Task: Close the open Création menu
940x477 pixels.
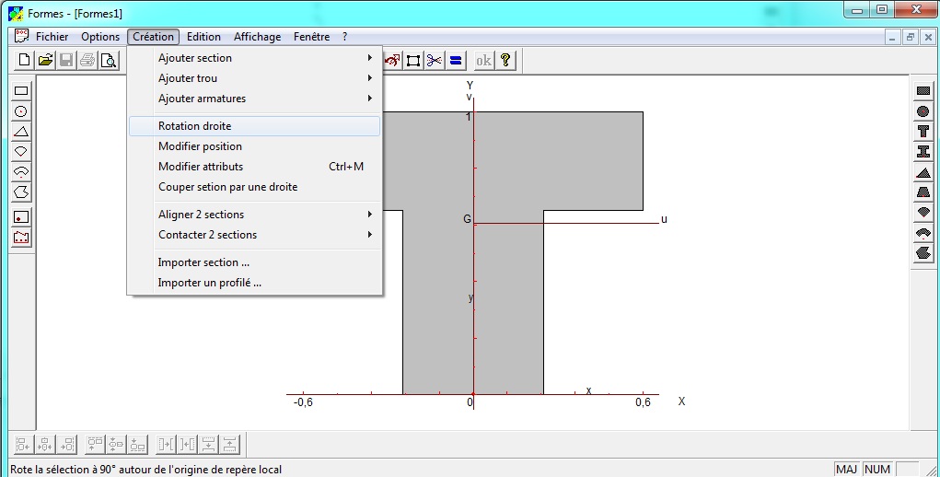Action: (153, 37)
